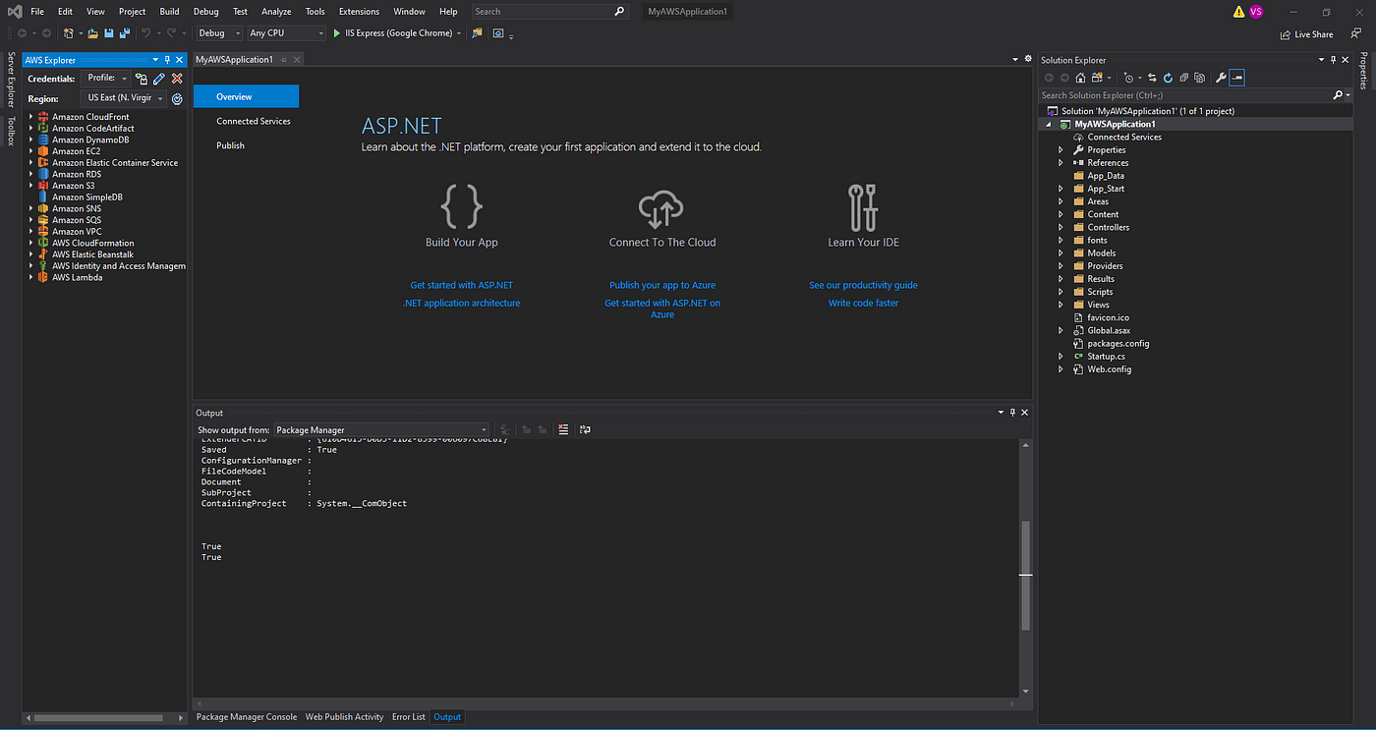The image size is (1376, 730).
Task: Open .NET application architecture link
Action: point(461,303)
